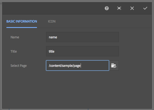Click into the Name input field
Screen dimensions: 154x110
pyautogui.click(x=82, y=37)
